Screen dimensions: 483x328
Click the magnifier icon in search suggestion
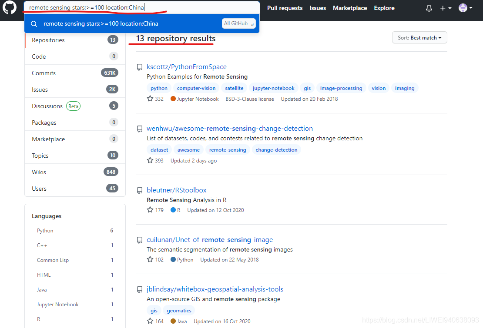pos(34,23)
